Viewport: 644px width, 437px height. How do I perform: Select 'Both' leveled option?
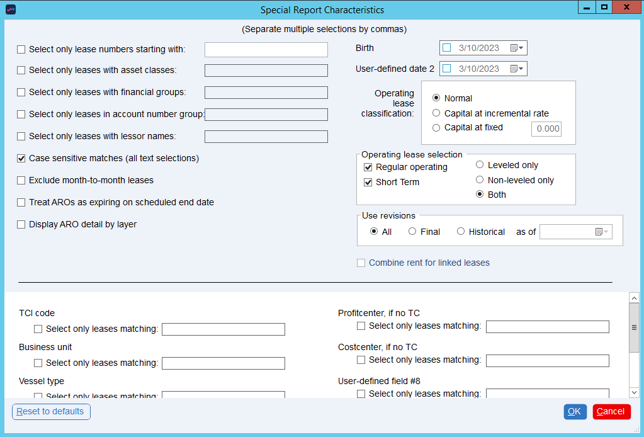(x=479, y=195)
